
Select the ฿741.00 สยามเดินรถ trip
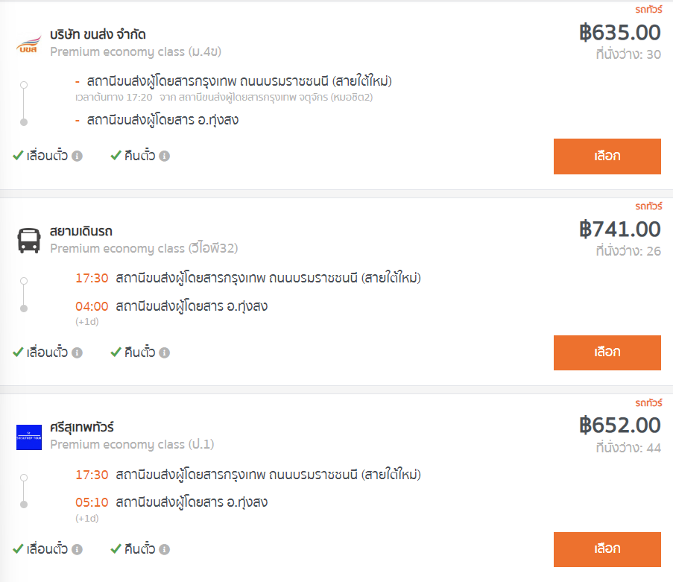(x=607, y=352)
